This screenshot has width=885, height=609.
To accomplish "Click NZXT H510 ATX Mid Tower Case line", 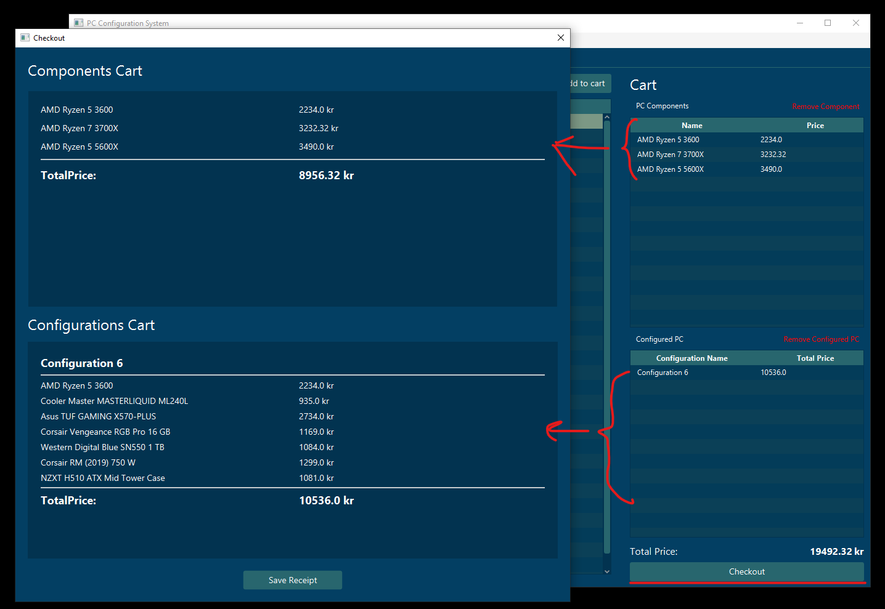I will point(103,478).
